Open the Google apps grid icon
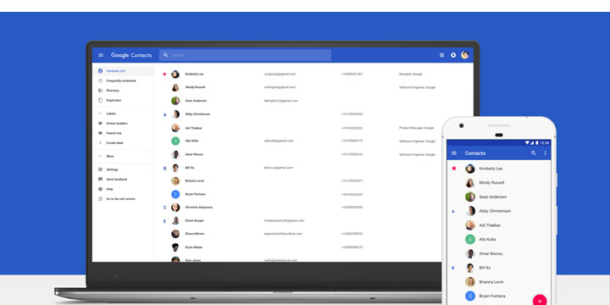This screenshot has width=610, height=305. [x=441, y=55]
